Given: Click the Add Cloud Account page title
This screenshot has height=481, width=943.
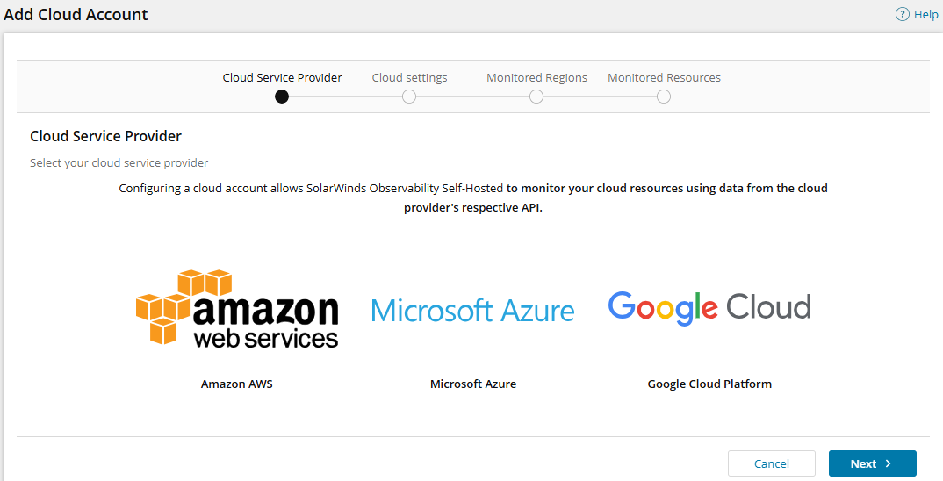Looking at the screenshot, I should click(x=76, y=15).
